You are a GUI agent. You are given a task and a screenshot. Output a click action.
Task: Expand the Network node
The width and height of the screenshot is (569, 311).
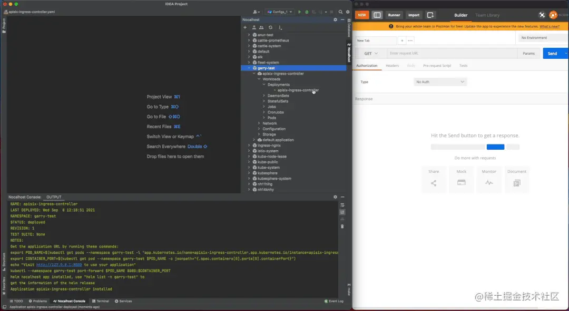[259, 123]
